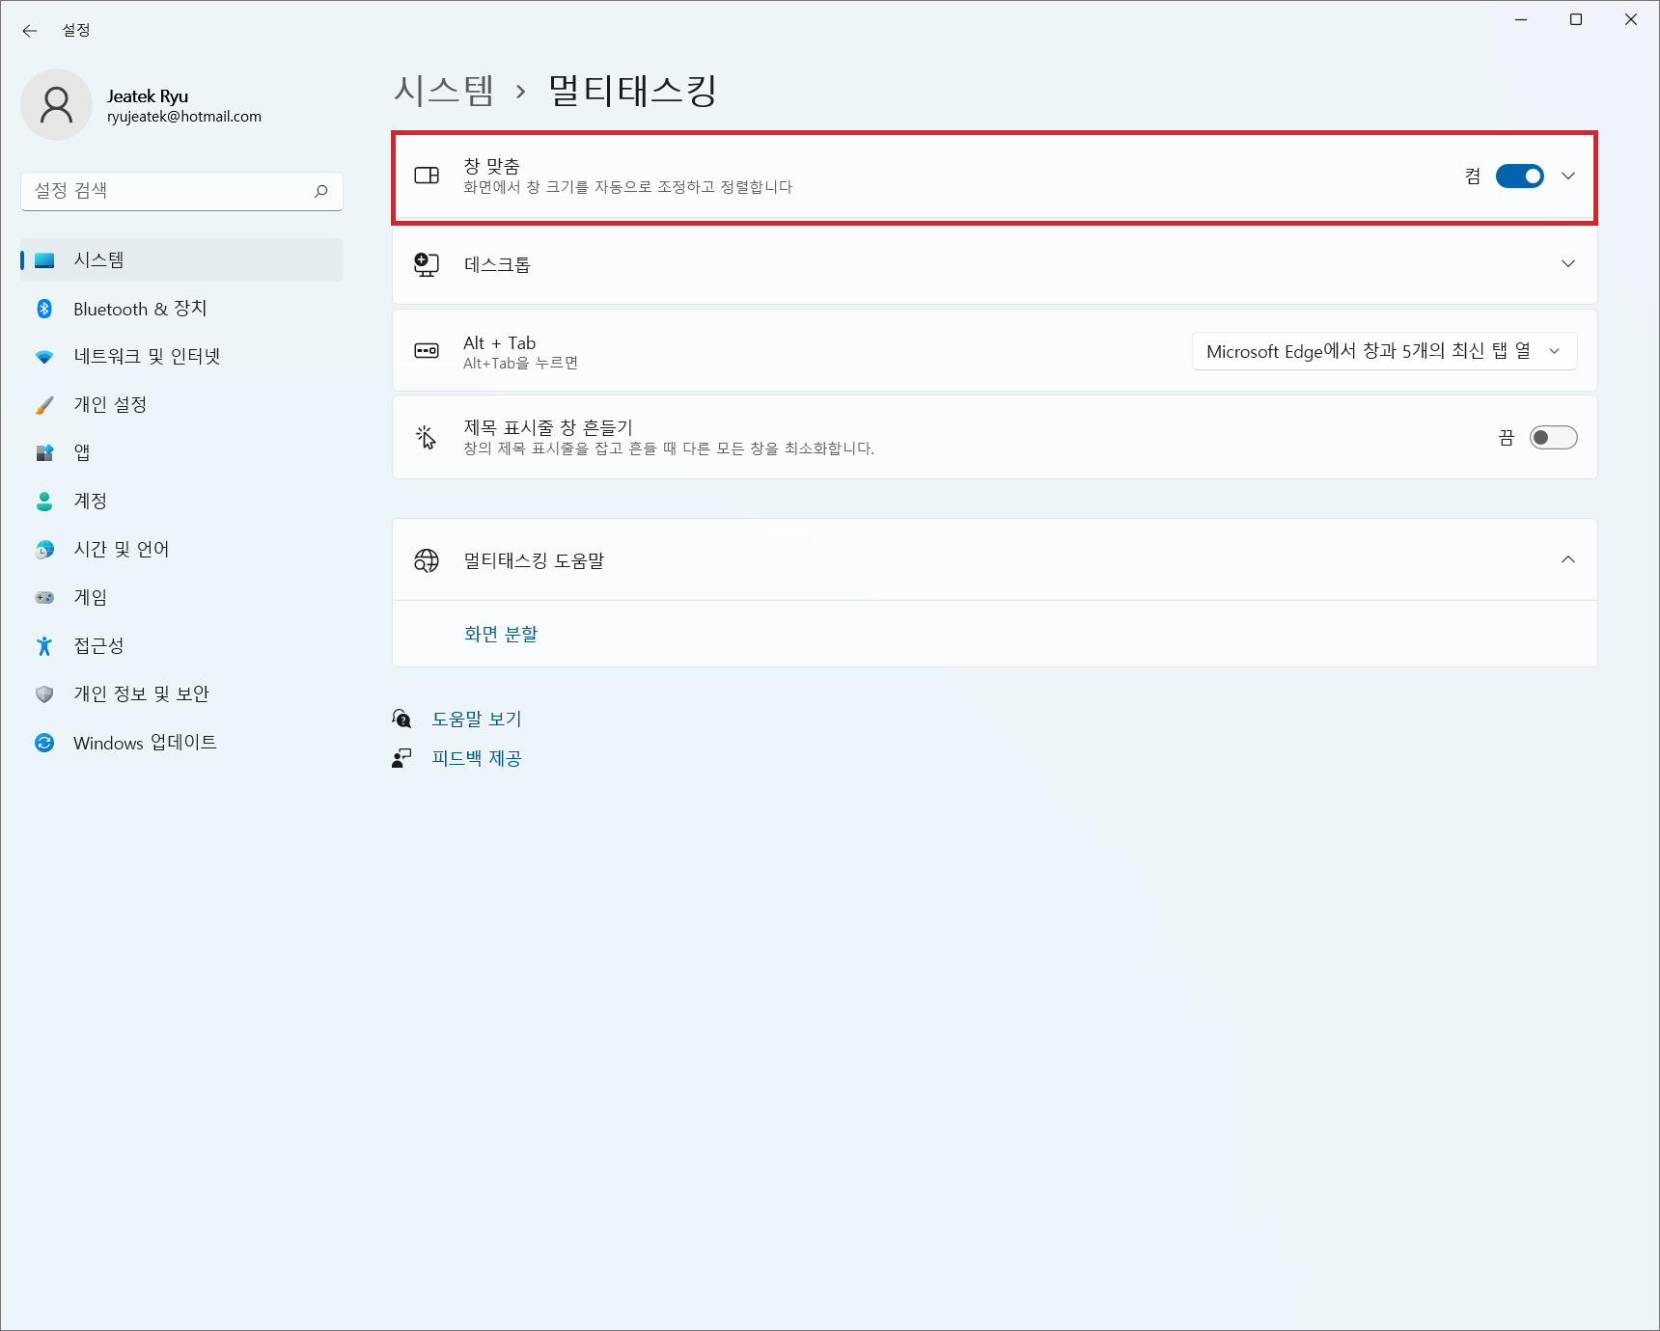Open the user profile avatar
The width and height of the screenshot is (1660, 1331).
click(56, 105)
